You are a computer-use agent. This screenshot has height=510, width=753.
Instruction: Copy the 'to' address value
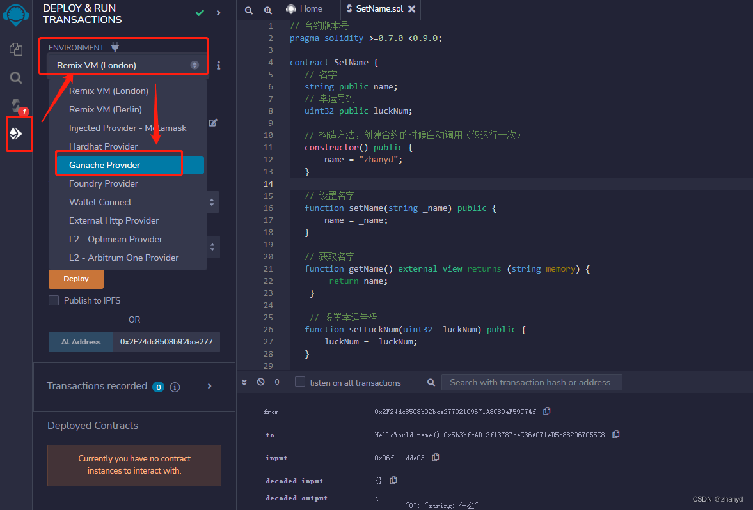coord(616,434)
